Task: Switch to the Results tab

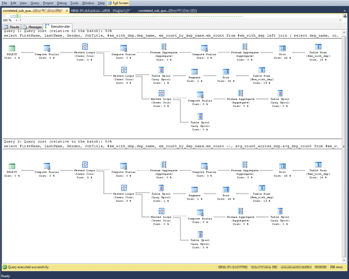Action: pos(12,27)
